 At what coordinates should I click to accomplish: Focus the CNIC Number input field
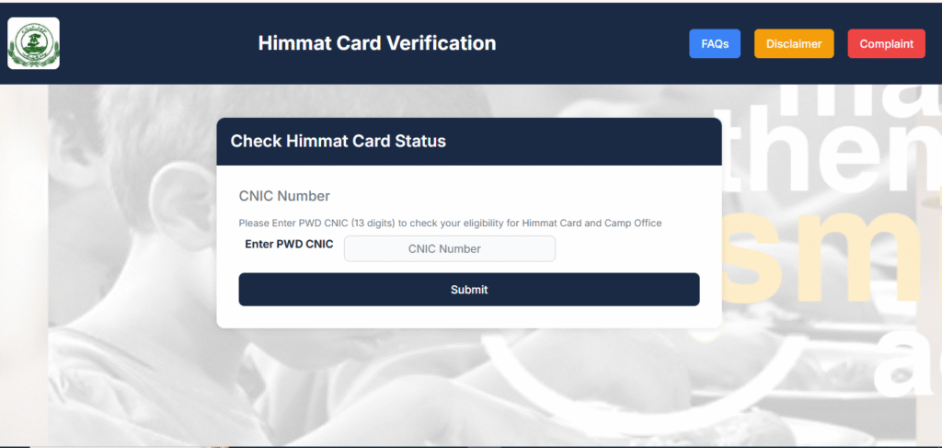pyautogui.click(x=449, y=248)
